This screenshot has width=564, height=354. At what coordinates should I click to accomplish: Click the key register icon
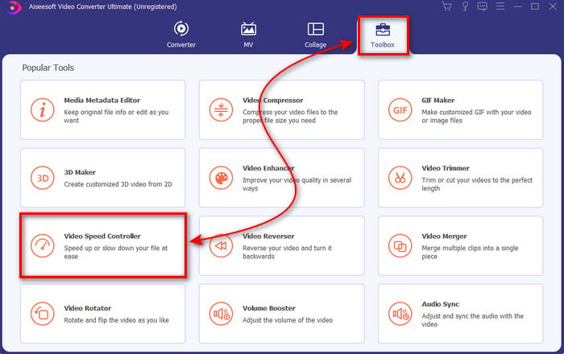465,6
